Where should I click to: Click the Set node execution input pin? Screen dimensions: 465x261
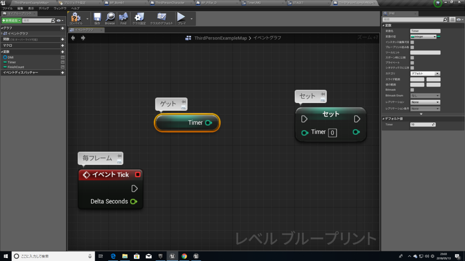click(304, 119)
